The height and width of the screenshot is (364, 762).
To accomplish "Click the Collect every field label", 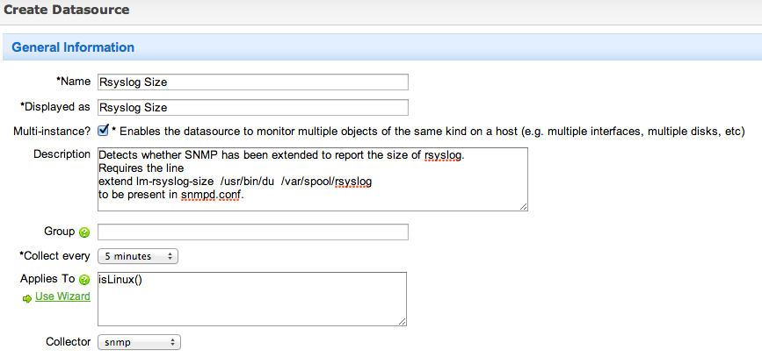I will pos(54,255).
